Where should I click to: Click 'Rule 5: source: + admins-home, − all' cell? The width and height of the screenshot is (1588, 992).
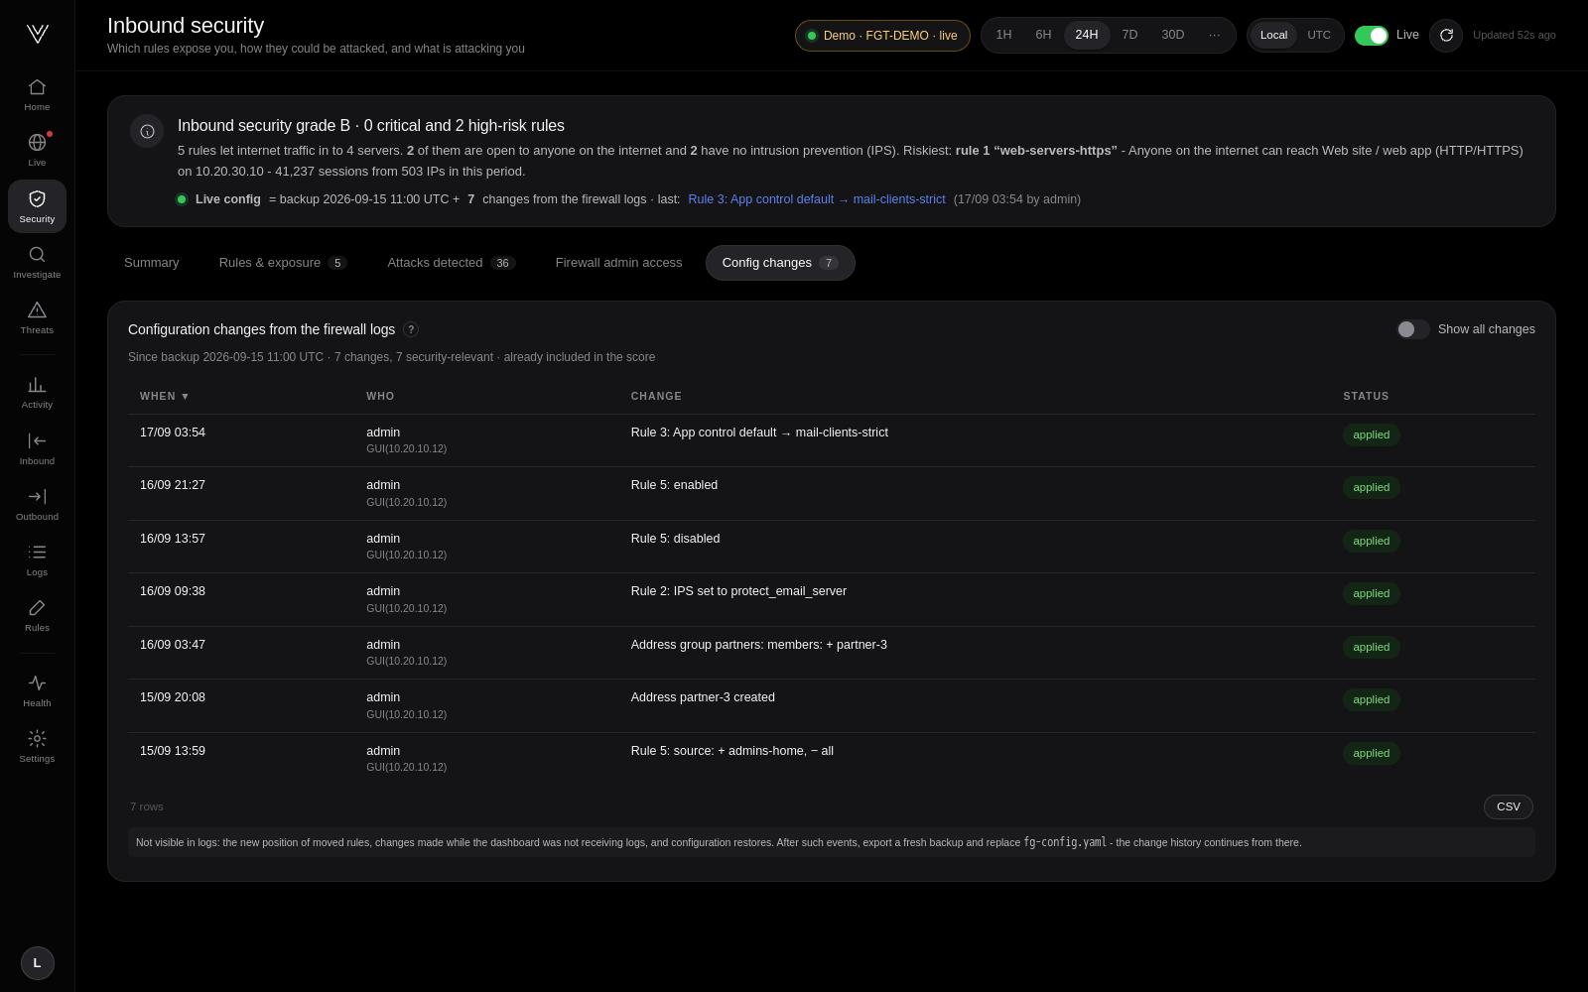732,751
